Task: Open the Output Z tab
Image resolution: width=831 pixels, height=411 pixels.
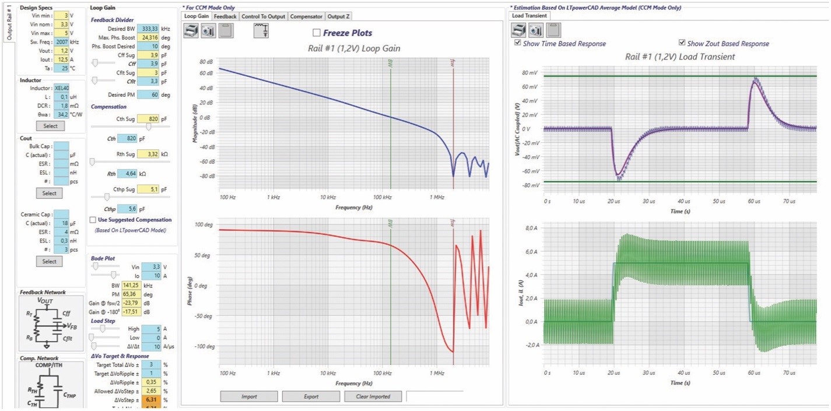Action: [338, 16]
